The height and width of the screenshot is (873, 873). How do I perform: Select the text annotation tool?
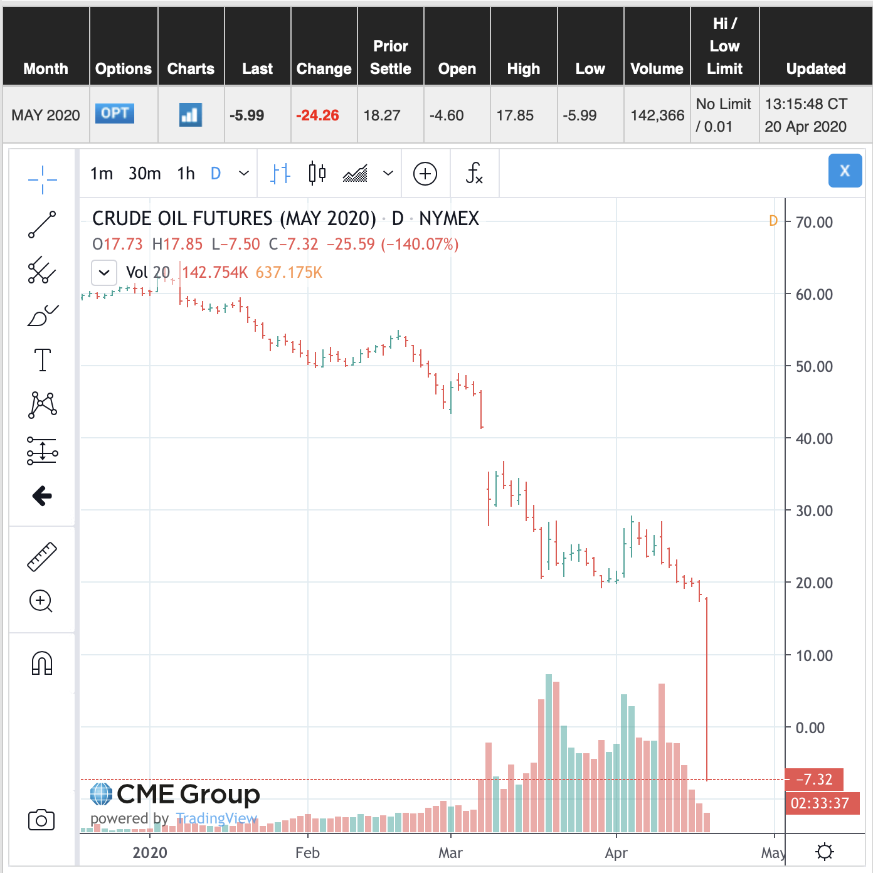tap(42, 360)
